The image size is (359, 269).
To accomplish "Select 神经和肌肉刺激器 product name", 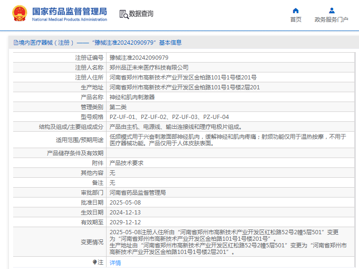I will (x=132, y=97).
